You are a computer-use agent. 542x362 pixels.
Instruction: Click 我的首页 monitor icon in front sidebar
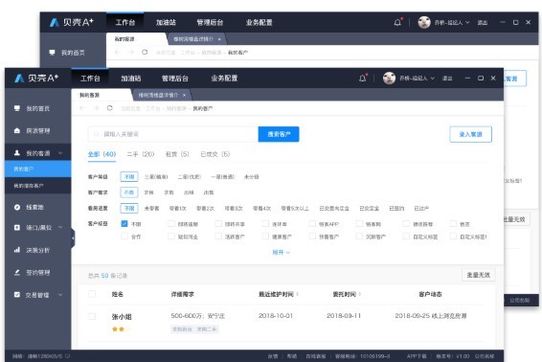(17, 108)
